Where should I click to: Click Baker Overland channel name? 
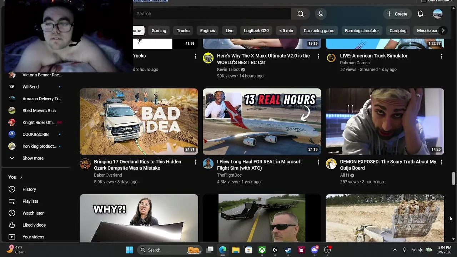pyautogui.click(x=108, y=175)
